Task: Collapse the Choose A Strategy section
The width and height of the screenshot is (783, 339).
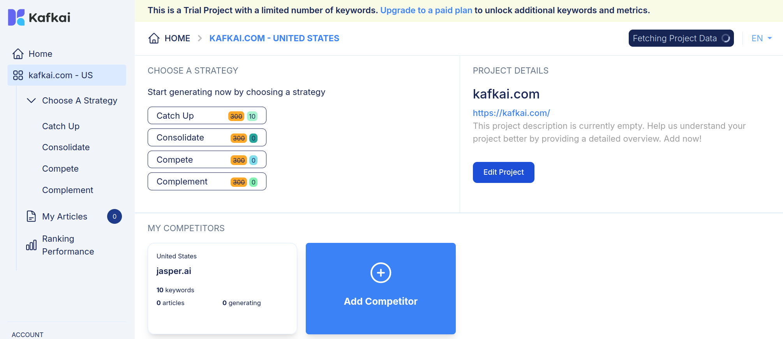Action: [x=31, y=100]
